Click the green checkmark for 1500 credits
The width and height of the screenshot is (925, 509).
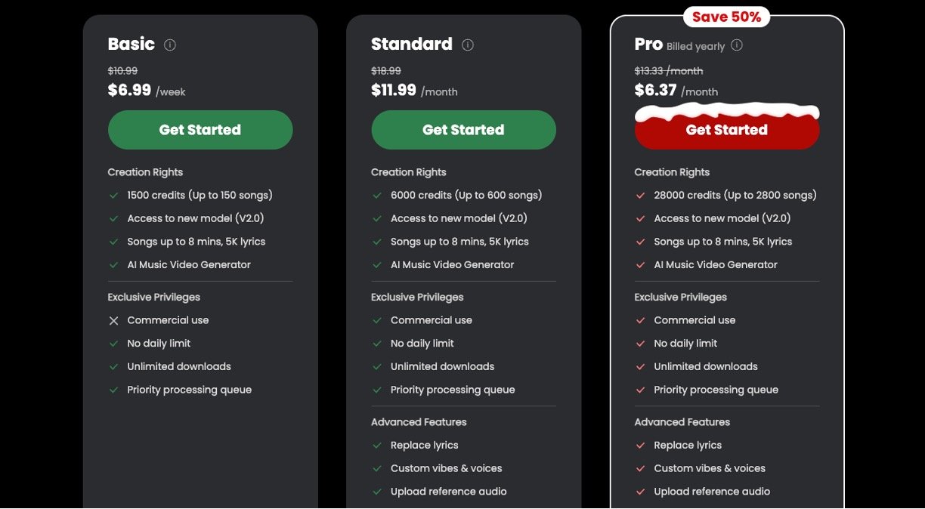click(x=114, y=196)
